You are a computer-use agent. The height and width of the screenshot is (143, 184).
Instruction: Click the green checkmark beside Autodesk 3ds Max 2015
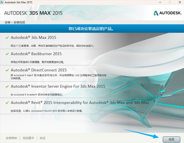pos(7,37)
